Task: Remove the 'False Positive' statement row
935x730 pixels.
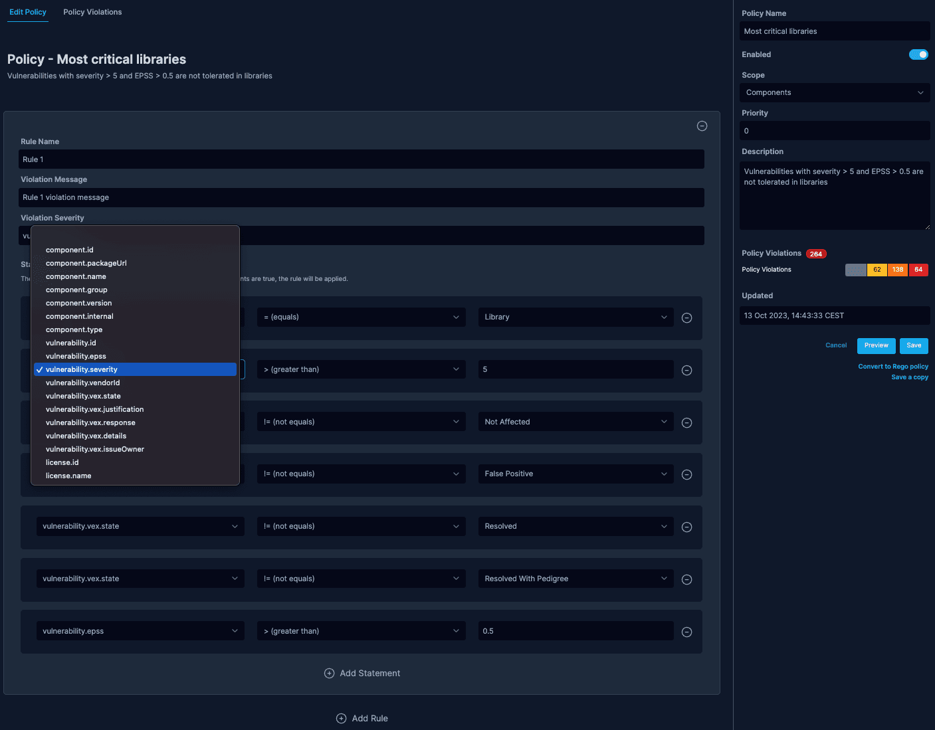Action: pos(686,474)
